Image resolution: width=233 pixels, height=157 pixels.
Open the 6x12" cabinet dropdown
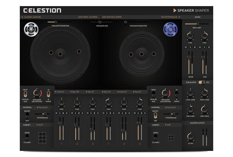(x=40, y=125)
